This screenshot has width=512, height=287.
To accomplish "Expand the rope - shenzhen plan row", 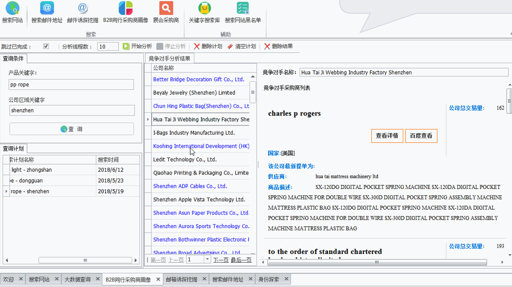I will 6,191.
